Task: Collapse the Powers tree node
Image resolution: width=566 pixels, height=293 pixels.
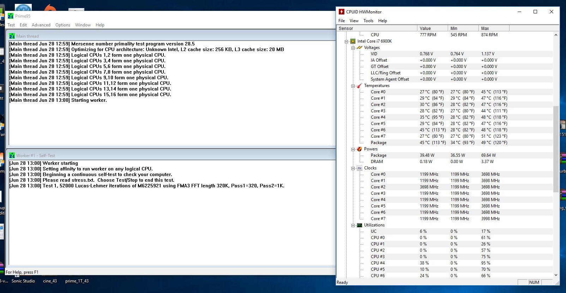Action: (x=353, y=149)
